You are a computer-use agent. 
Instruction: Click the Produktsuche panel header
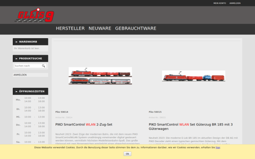pos(31,59)
